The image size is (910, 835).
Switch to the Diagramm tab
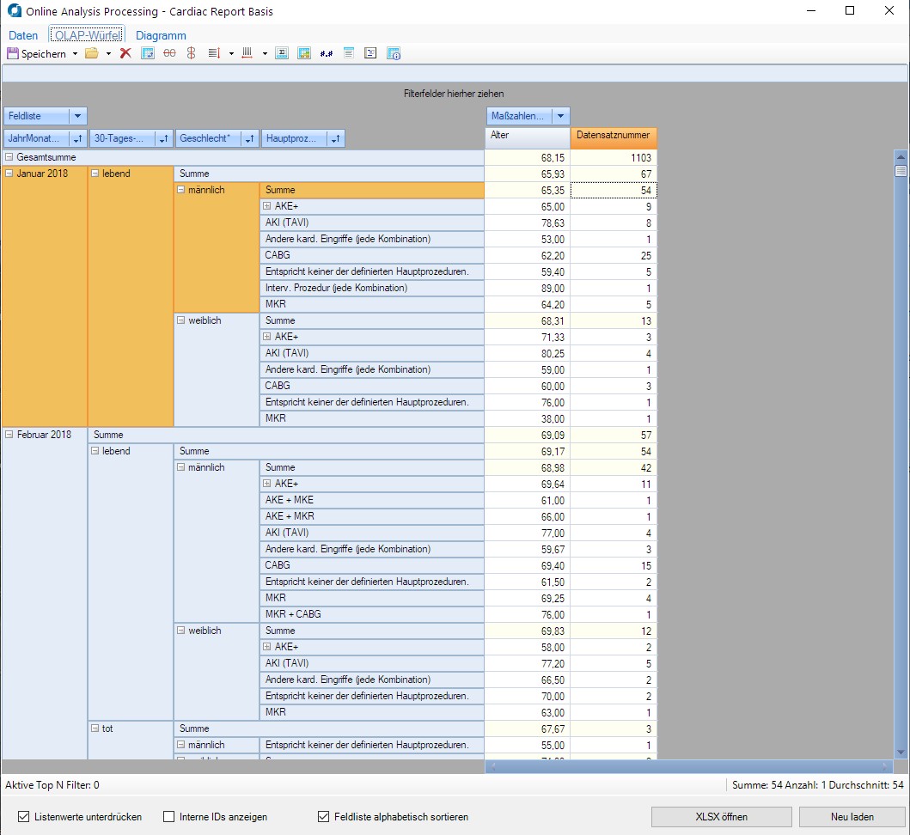(161, 35)
